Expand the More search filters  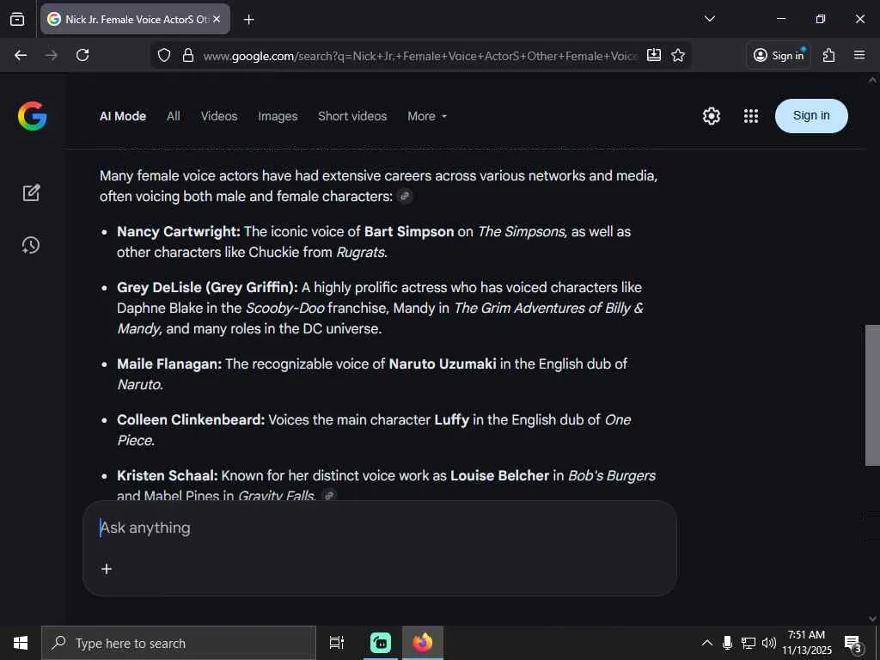[427, 116]
